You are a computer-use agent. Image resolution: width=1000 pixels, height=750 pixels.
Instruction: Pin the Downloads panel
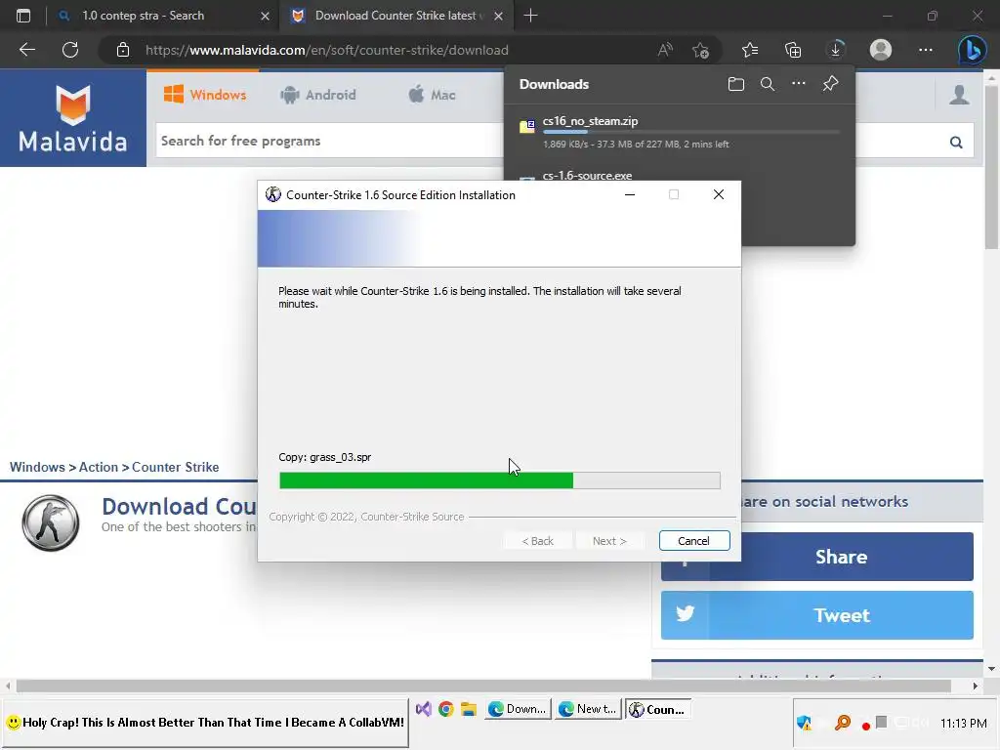coord(830,84)
